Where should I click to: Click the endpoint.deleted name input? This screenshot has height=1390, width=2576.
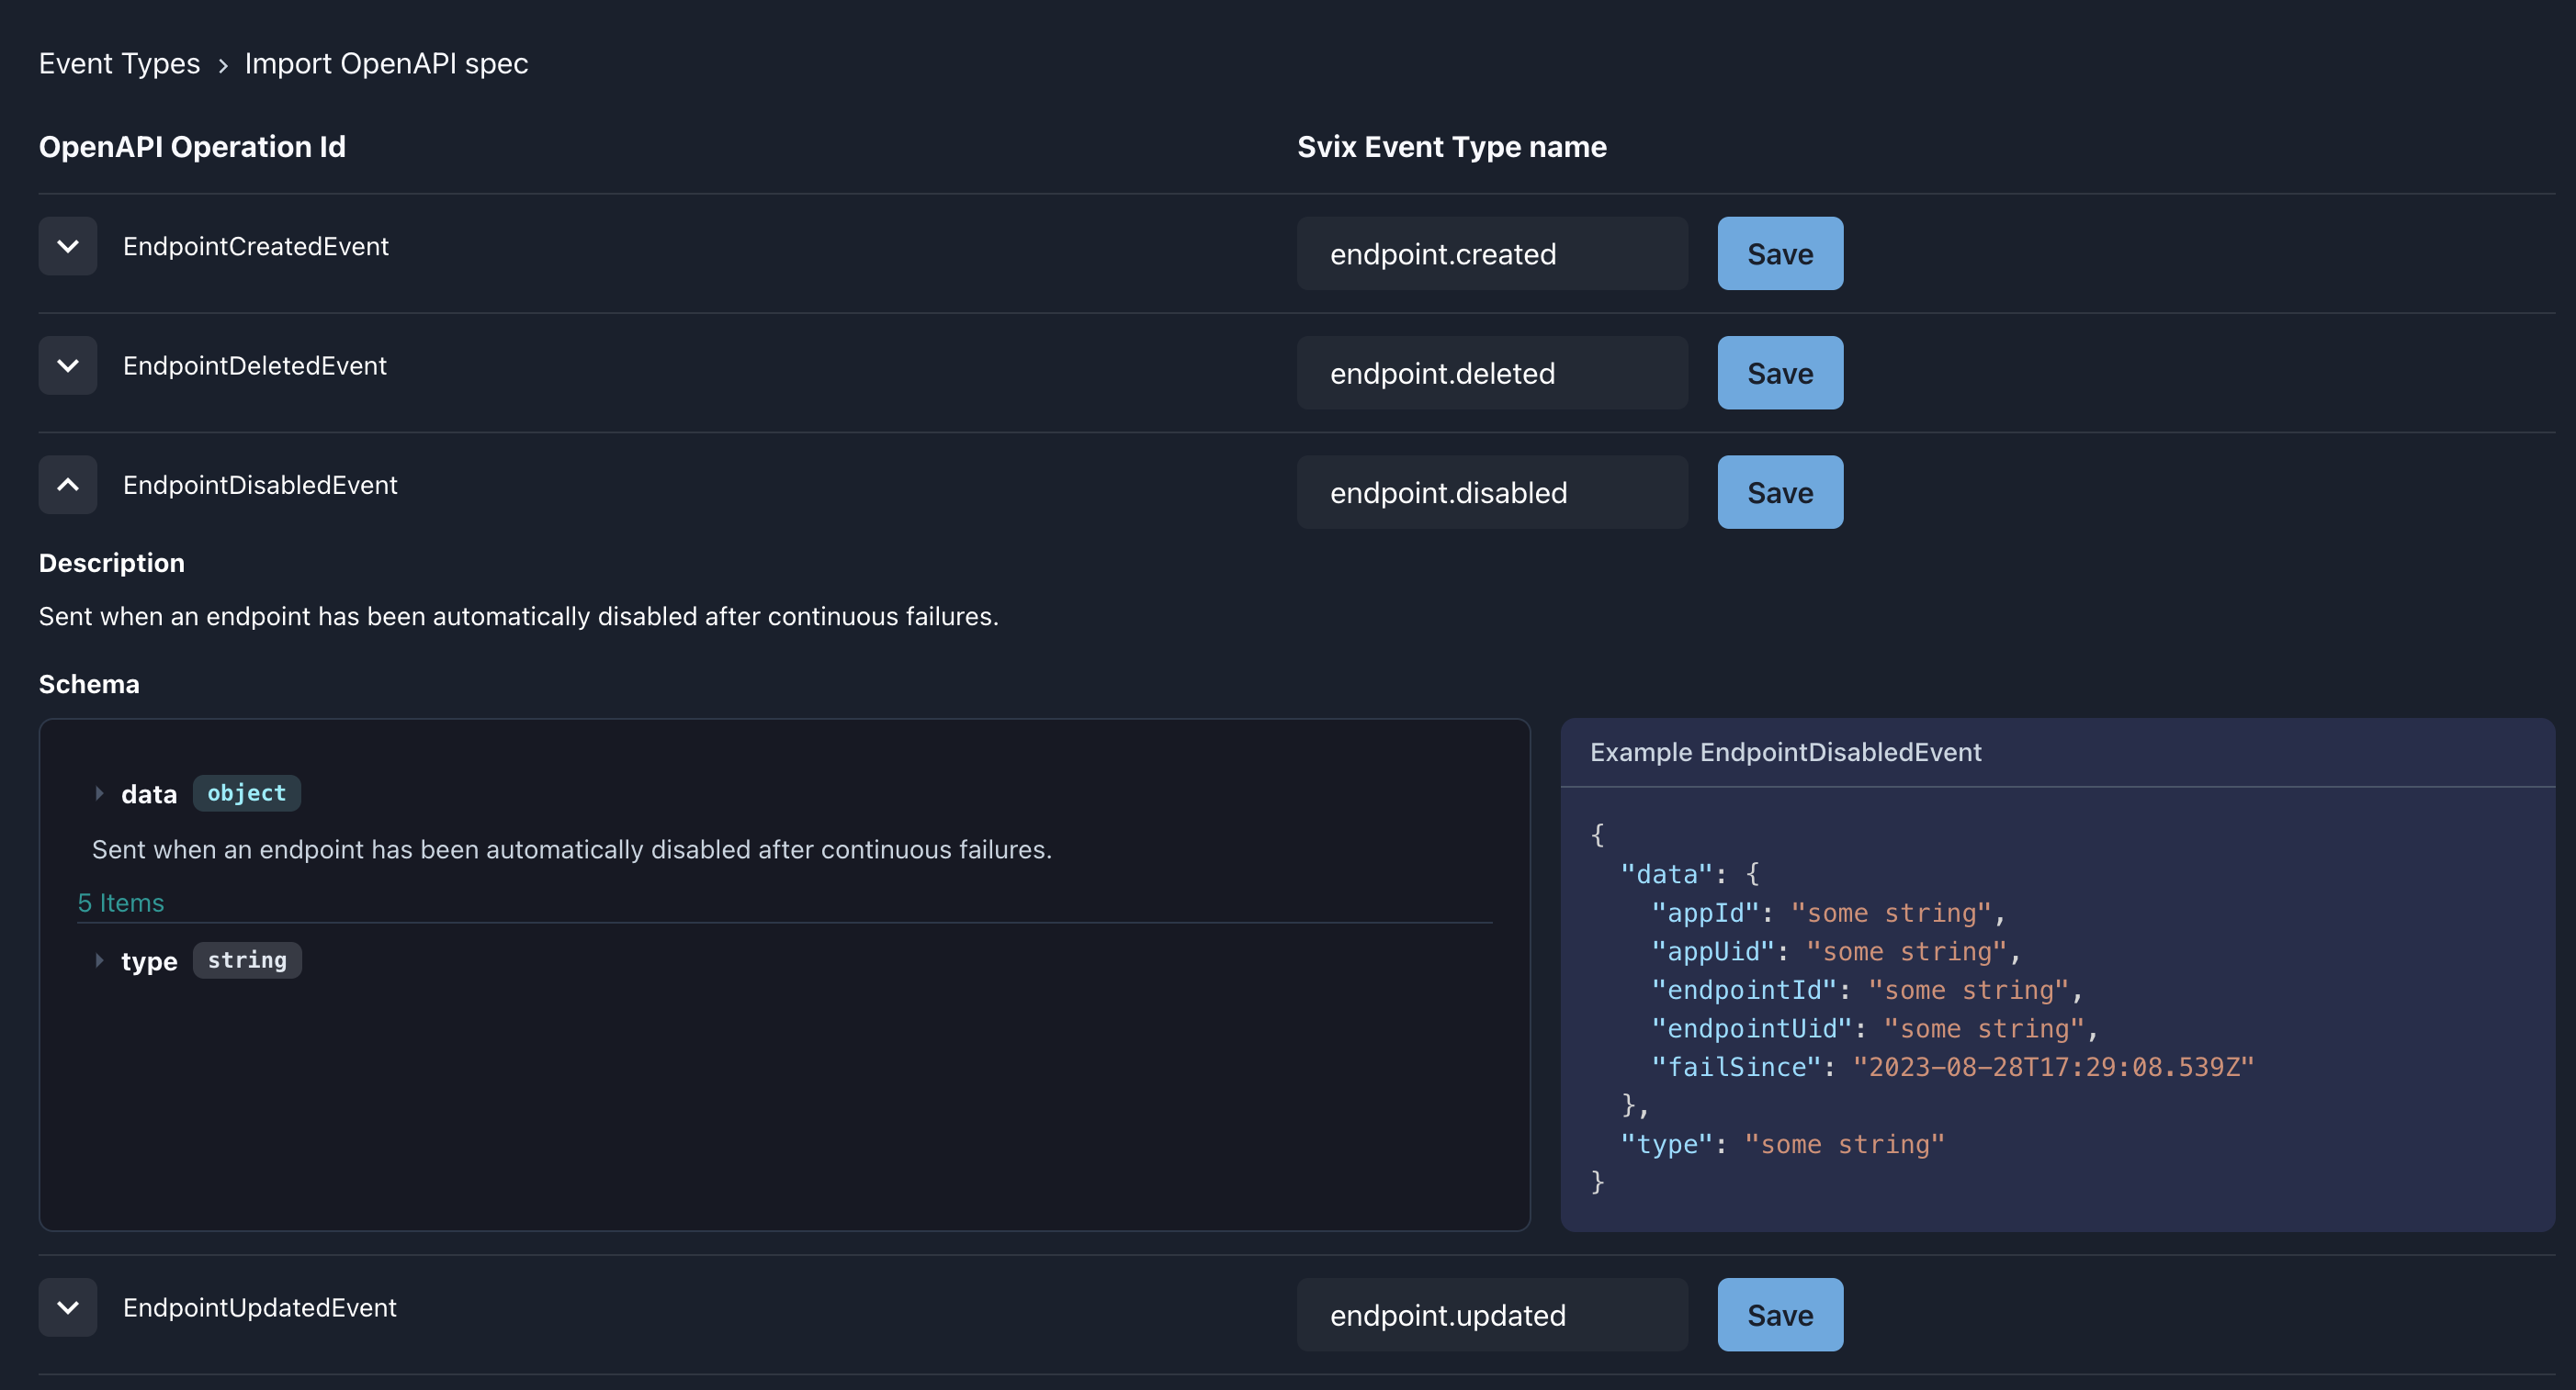pos(1491,372)
